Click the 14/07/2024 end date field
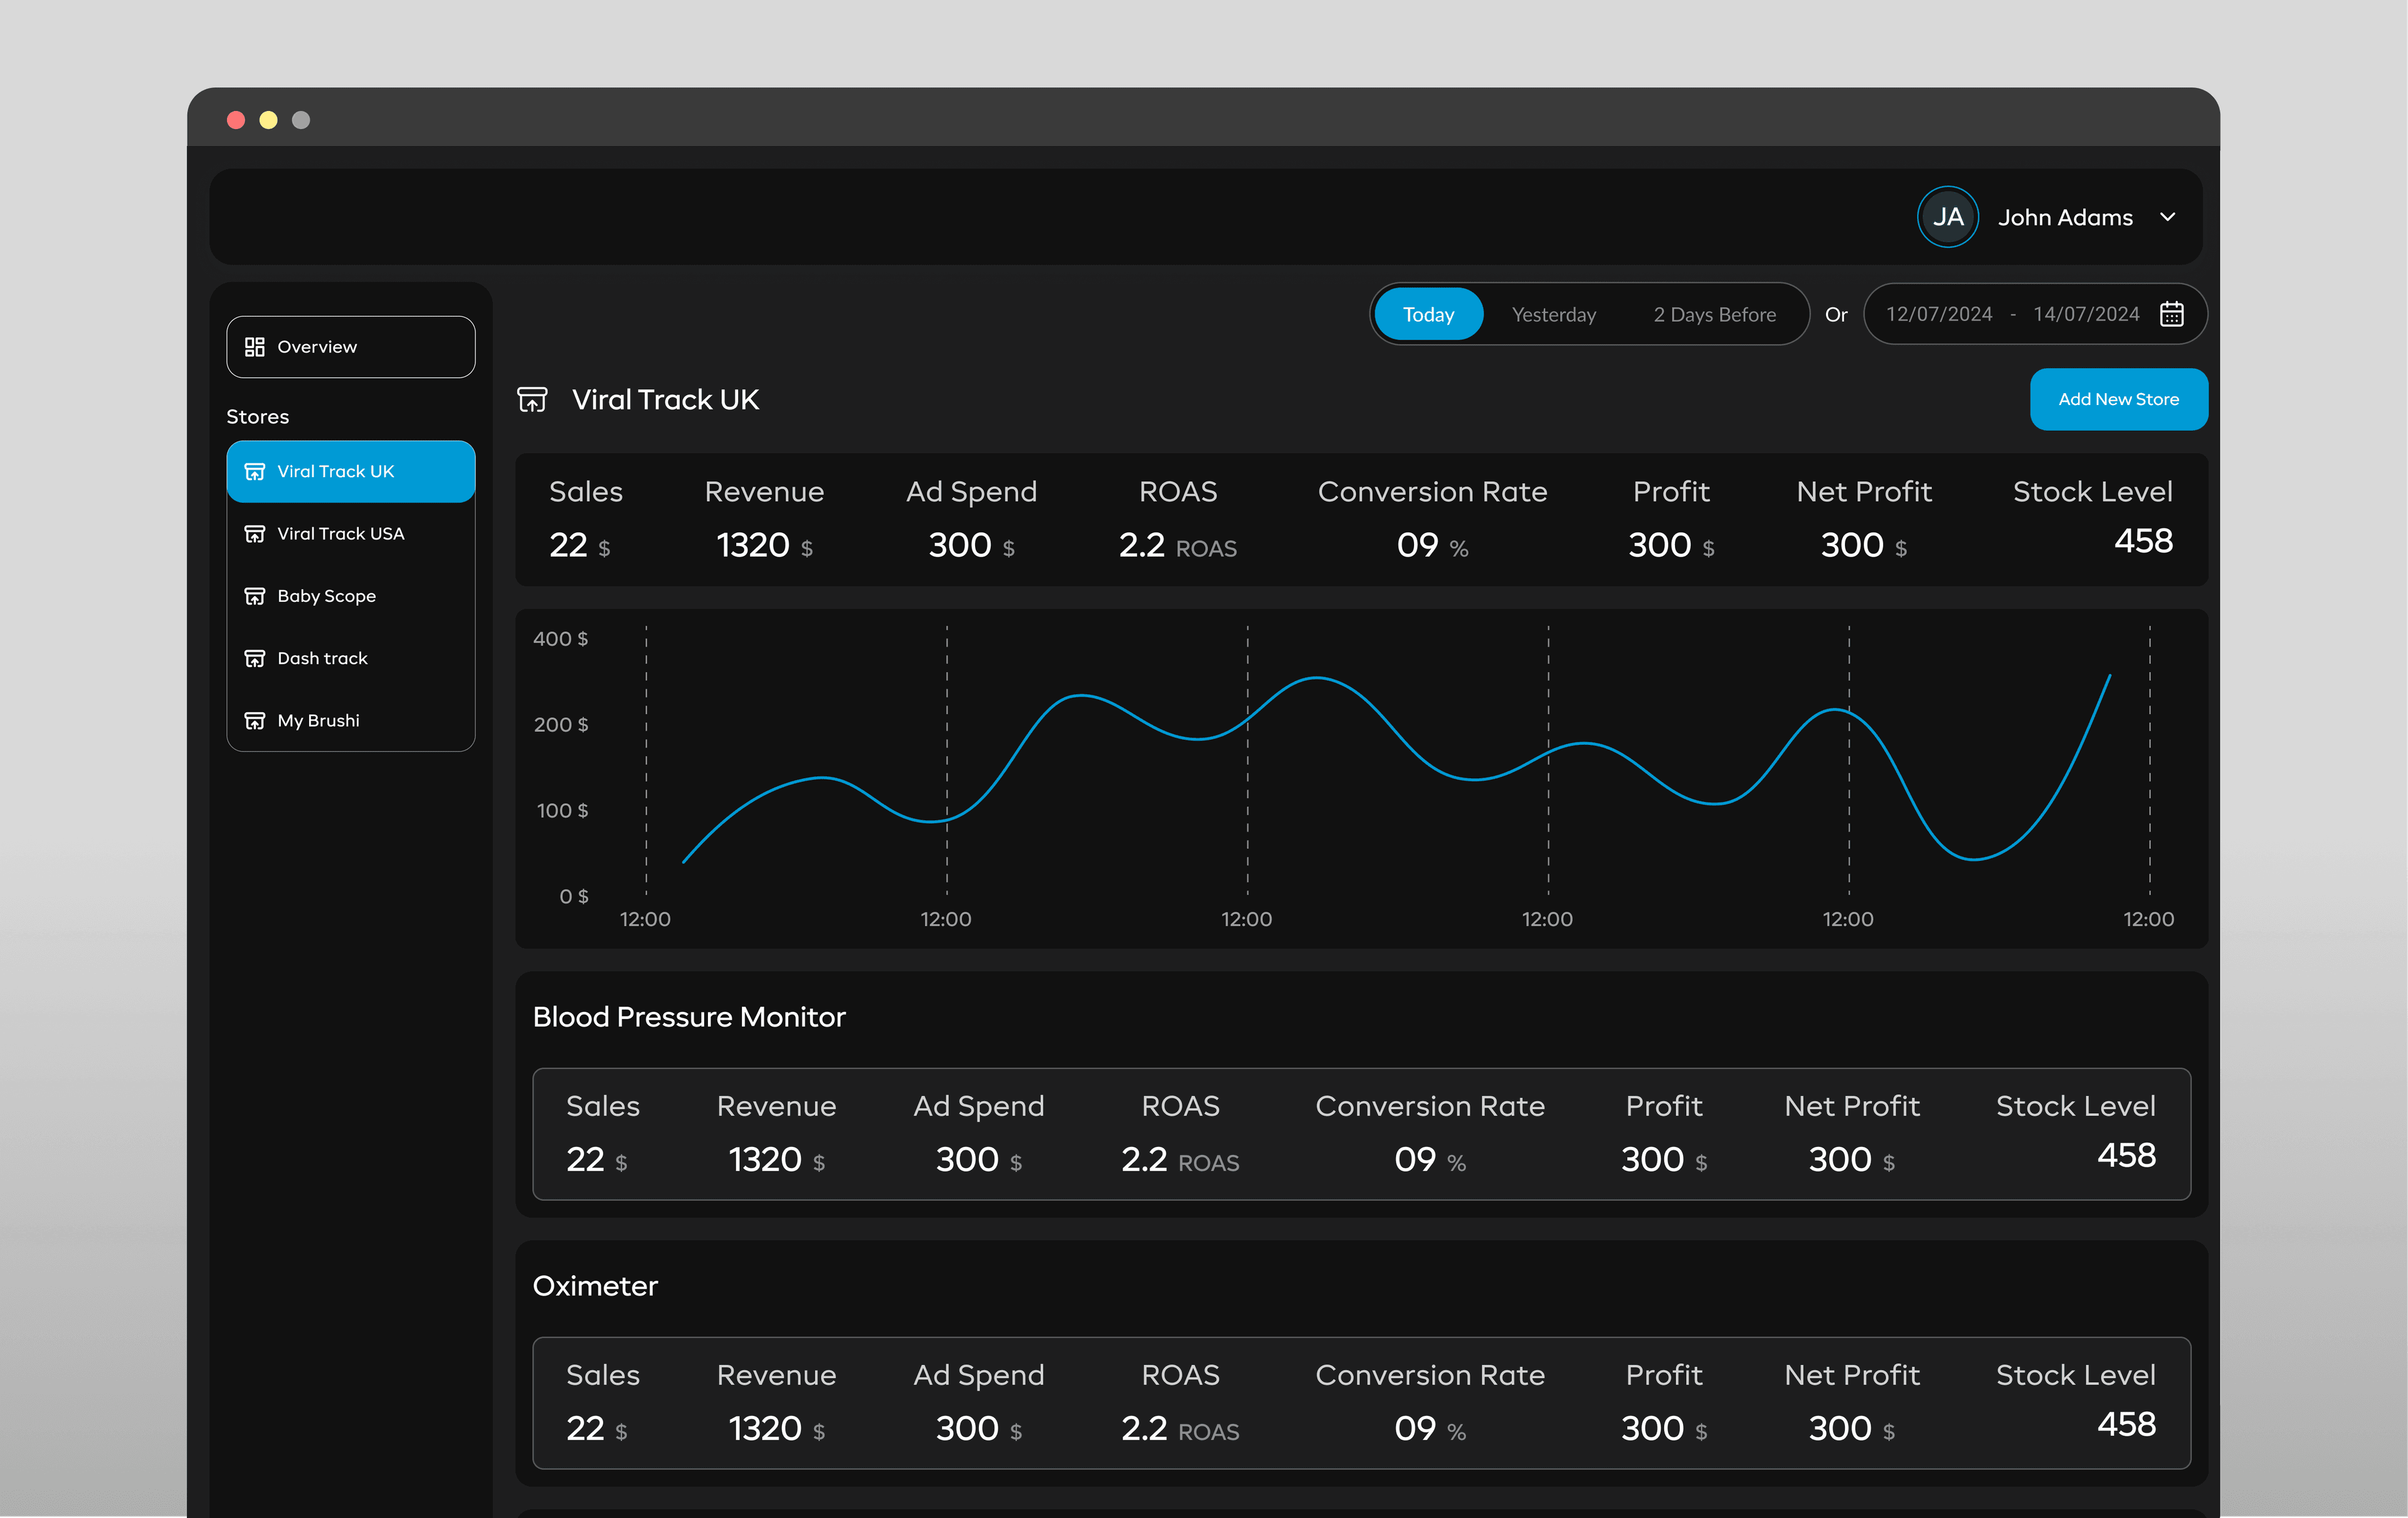The width and height of the screenshot is (2408, 1518). (x=2086, y=314)
